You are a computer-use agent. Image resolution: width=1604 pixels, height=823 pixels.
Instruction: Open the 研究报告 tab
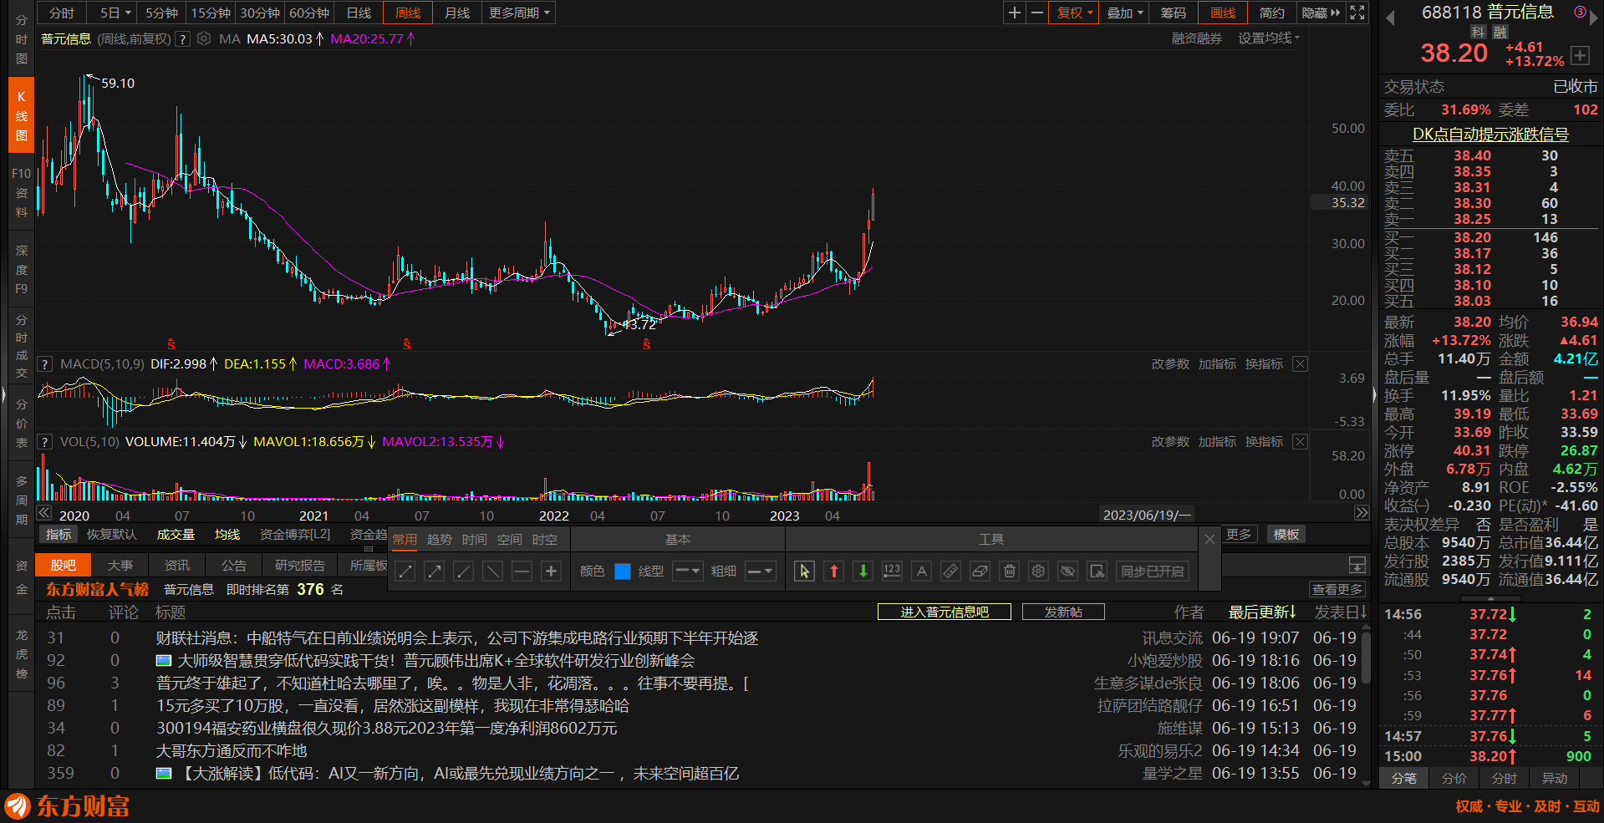tap(300, 566)
